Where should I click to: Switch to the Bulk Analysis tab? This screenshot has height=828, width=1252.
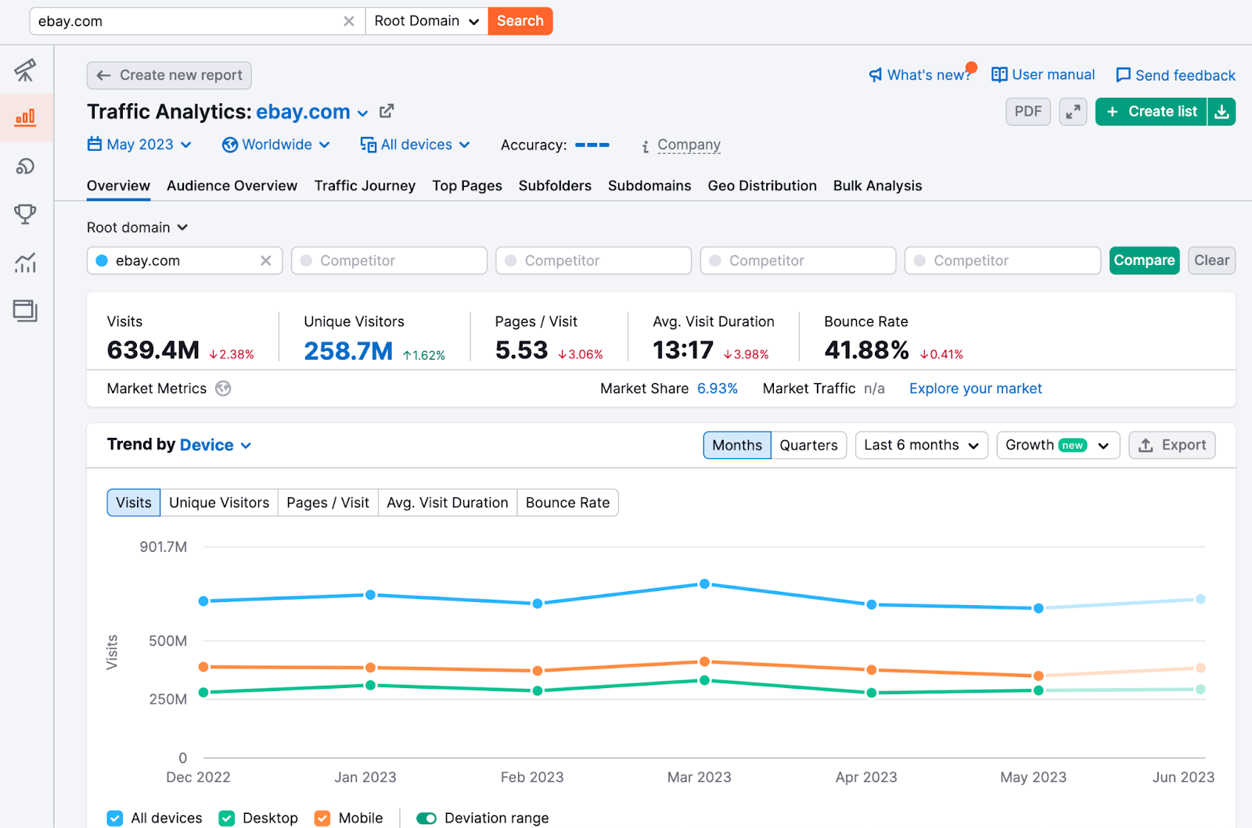tap(877, 186)
